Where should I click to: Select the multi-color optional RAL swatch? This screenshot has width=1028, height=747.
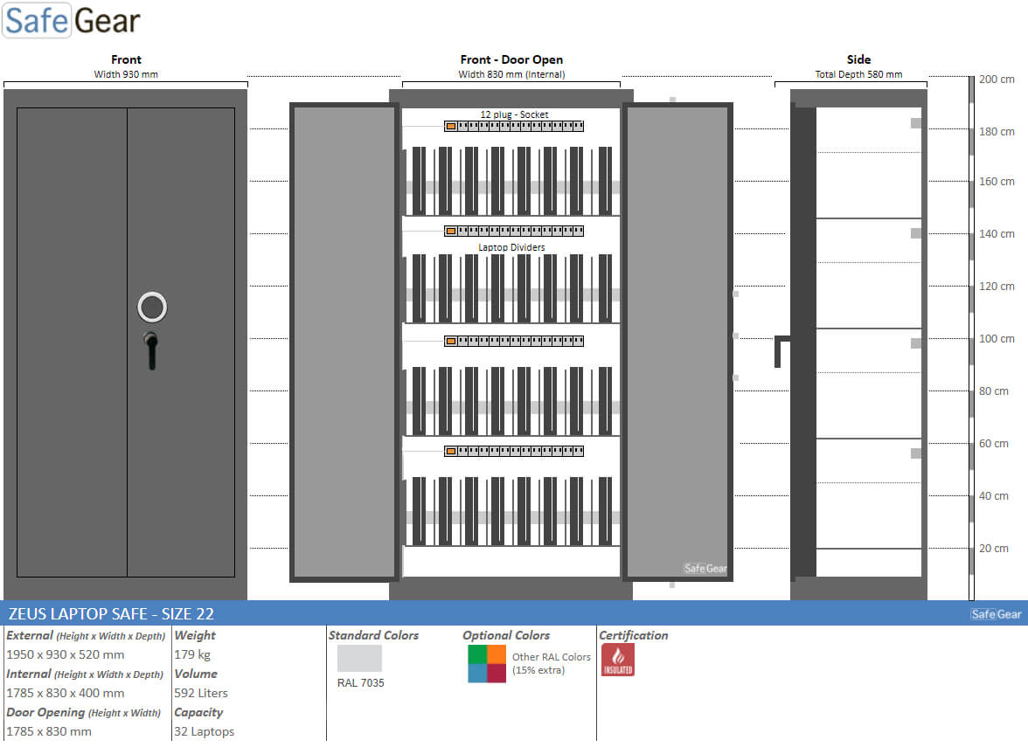pyautogui.click(x=487, y=664)
